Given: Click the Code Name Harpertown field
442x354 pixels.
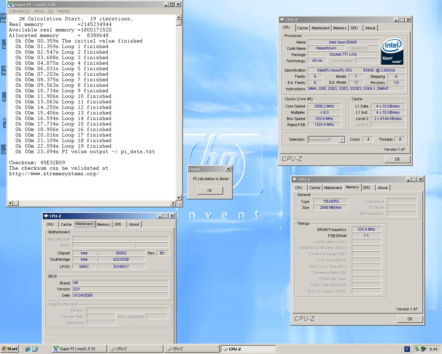Looking at the screenshot, I should (x=326, y=48).
